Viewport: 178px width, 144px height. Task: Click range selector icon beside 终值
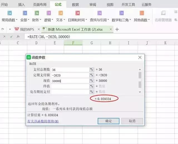[x=92, y=86]
